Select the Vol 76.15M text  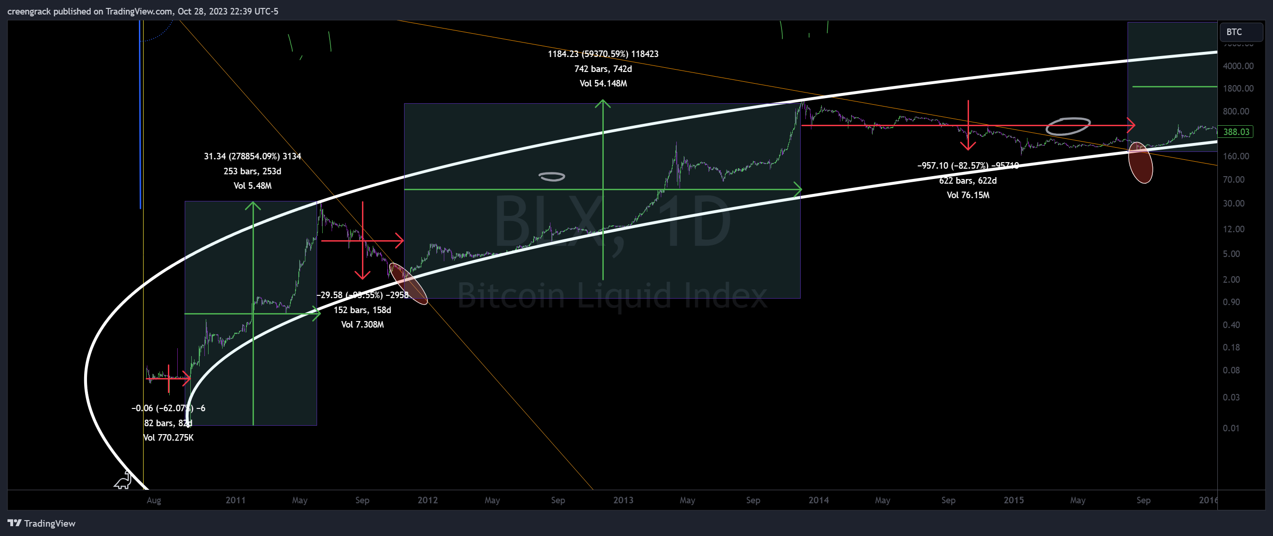click(968, 195)
